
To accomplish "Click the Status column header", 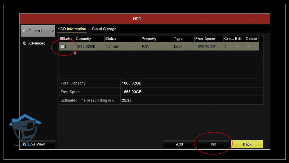I will [111, 39].
